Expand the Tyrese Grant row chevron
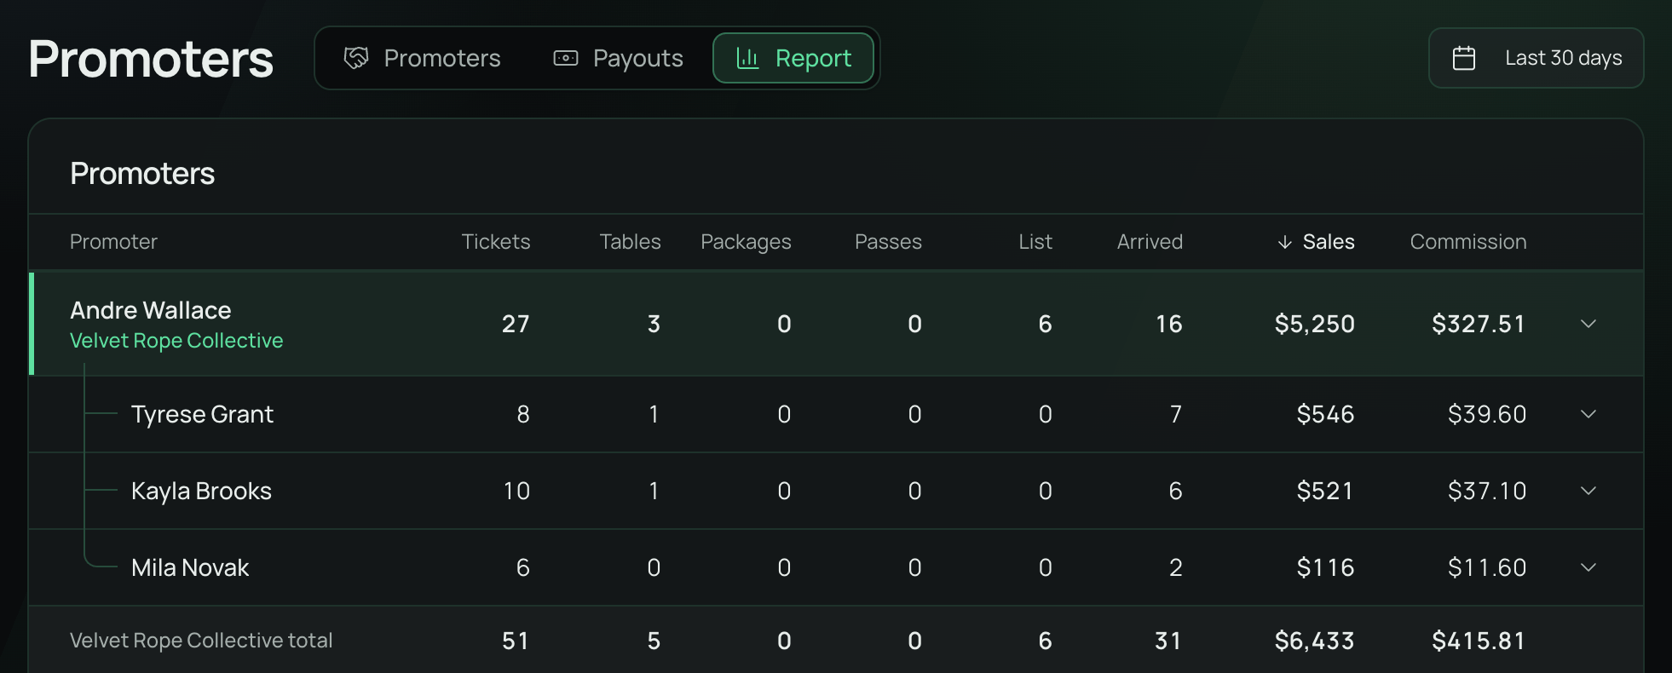Screen dimensions: 1672x673 point(1588,414)
